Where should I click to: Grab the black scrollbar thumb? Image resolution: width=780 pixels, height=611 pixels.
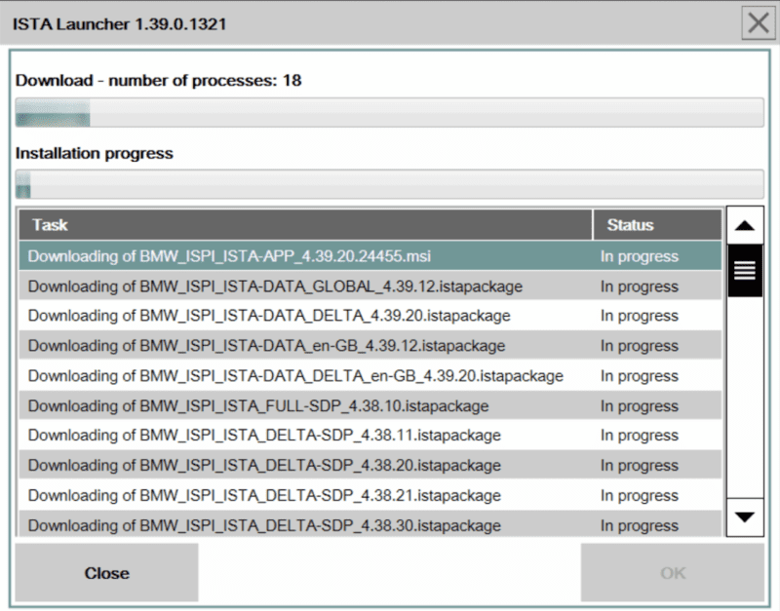pos(745,271)
